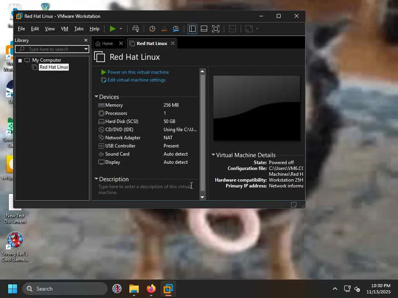The image size is (398, 298).
Task: Click the Sound Card device icon
Action: tap(101, 154)
